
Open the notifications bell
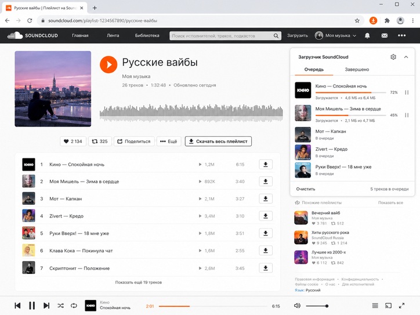pyautogui.click(x=367, y=35)
